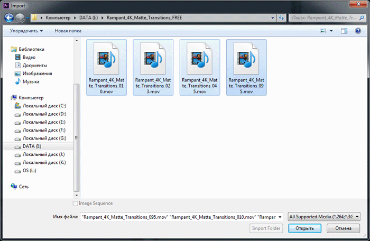
Task: Click Компьютер in the address path
Action: click(58, 17)
